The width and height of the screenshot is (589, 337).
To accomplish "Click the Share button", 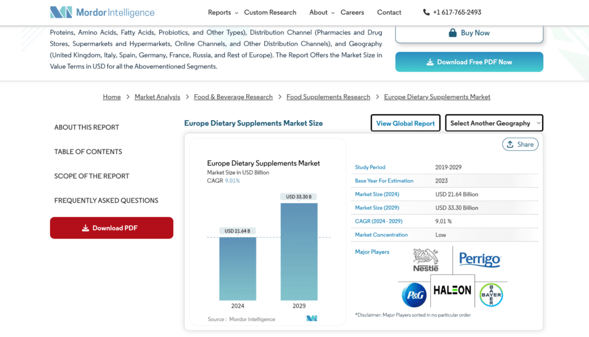I will (520, 144).
